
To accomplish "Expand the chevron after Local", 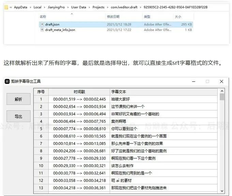I will coord(44,7).
